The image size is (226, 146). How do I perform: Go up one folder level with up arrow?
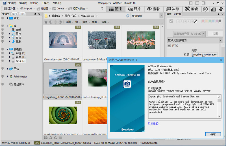[x=60, y=22]
